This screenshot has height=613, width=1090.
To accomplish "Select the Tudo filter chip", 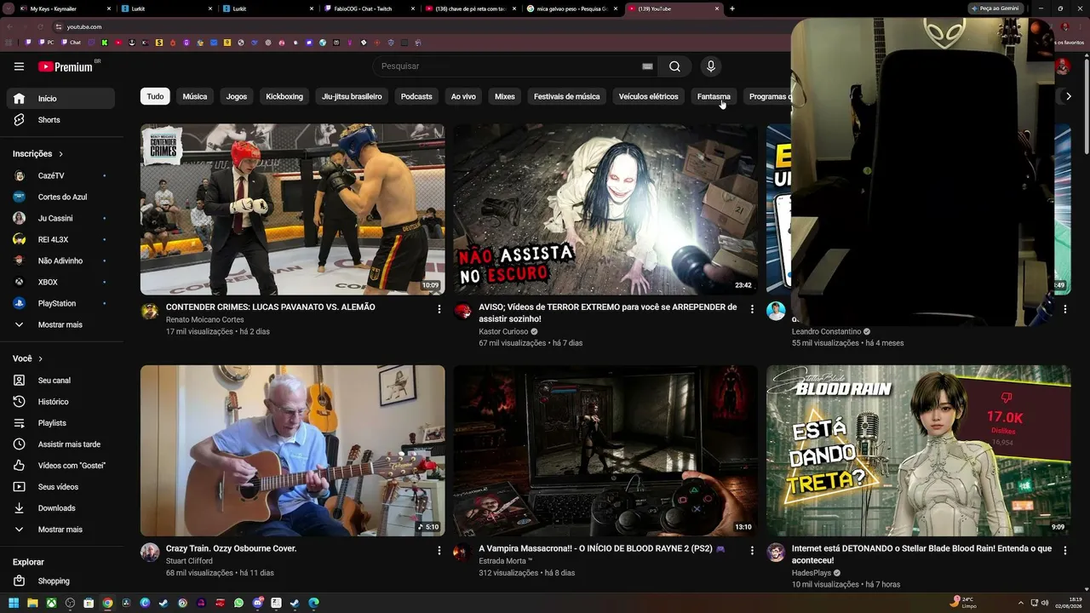I will click(155, 96).
